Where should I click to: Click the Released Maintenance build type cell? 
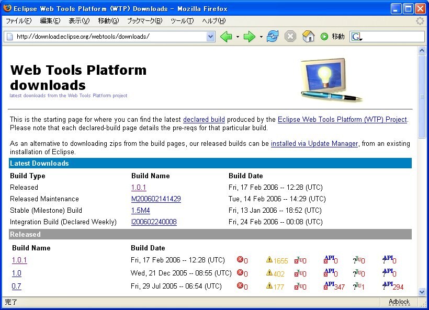pos(44,199)
